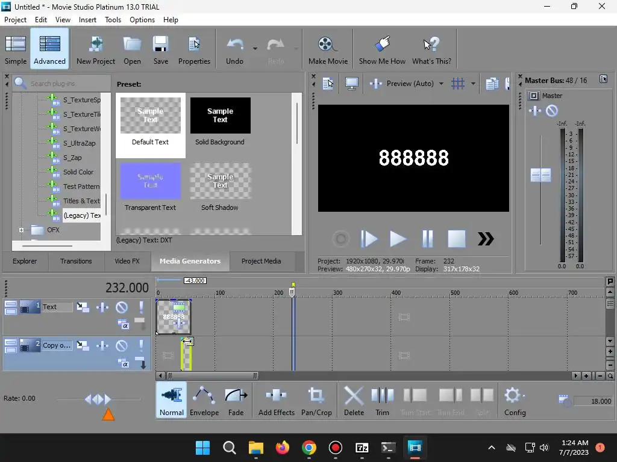617x462 pixels.
Task: Click Add Effects in the timeline toolbar
Action: 276,401
